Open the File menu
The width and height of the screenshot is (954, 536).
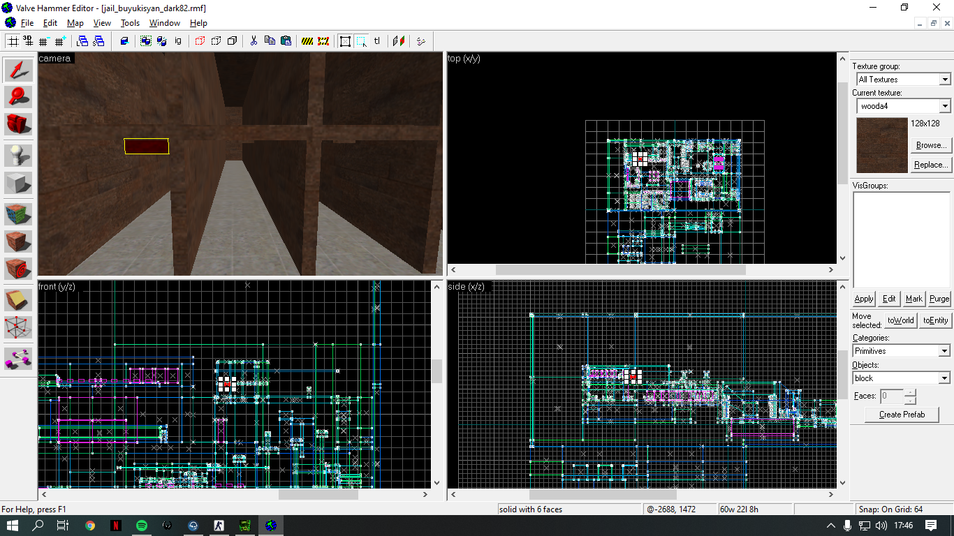27,23
